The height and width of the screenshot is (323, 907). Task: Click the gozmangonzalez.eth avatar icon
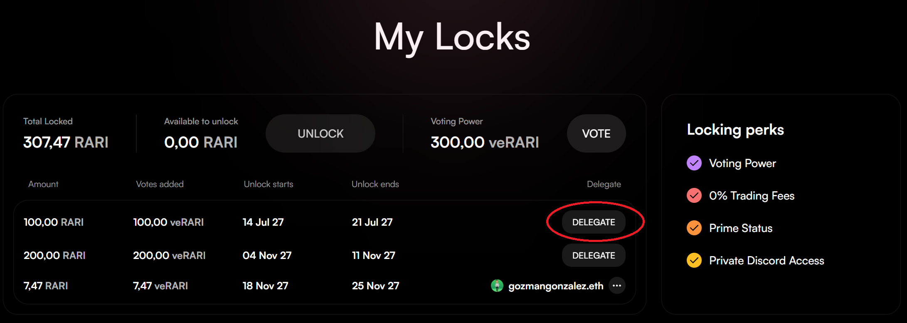point(497,286)
